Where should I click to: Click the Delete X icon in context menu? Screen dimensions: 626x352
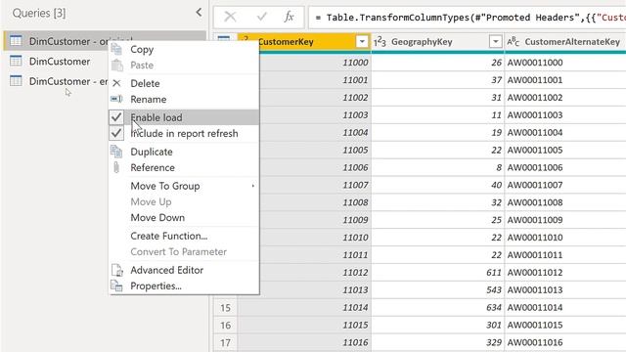pos(116,83)
